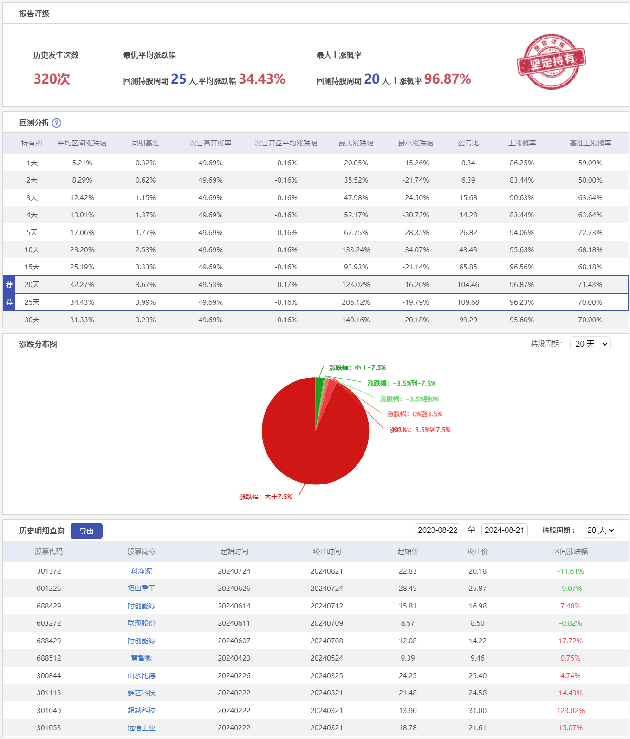Click the 上涨概率 column header

522,143
